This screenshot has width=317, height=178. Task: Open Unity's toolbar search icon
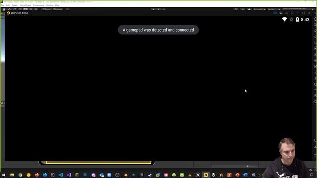click(x=236, y=9)
